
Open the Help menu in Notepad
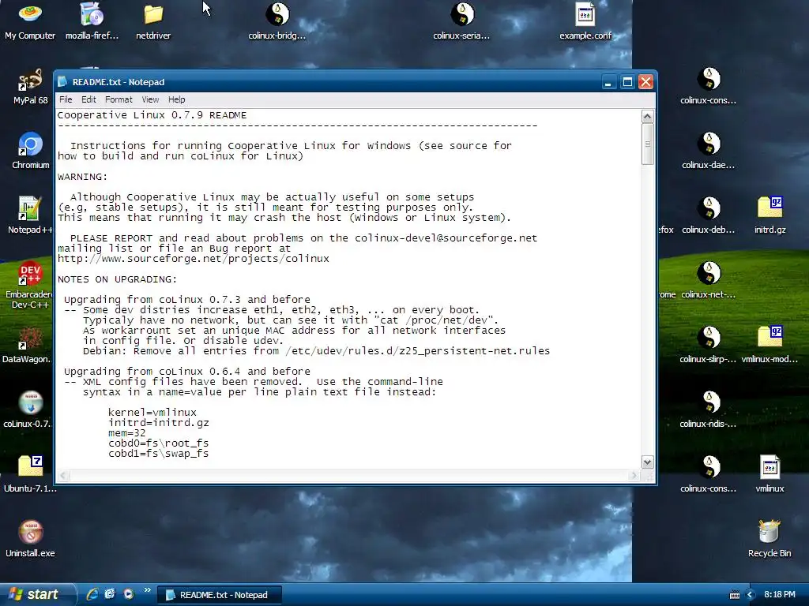(176, 99)
